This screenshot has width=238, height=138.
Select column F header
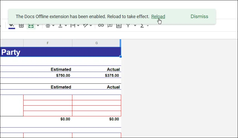coord(48,43)
